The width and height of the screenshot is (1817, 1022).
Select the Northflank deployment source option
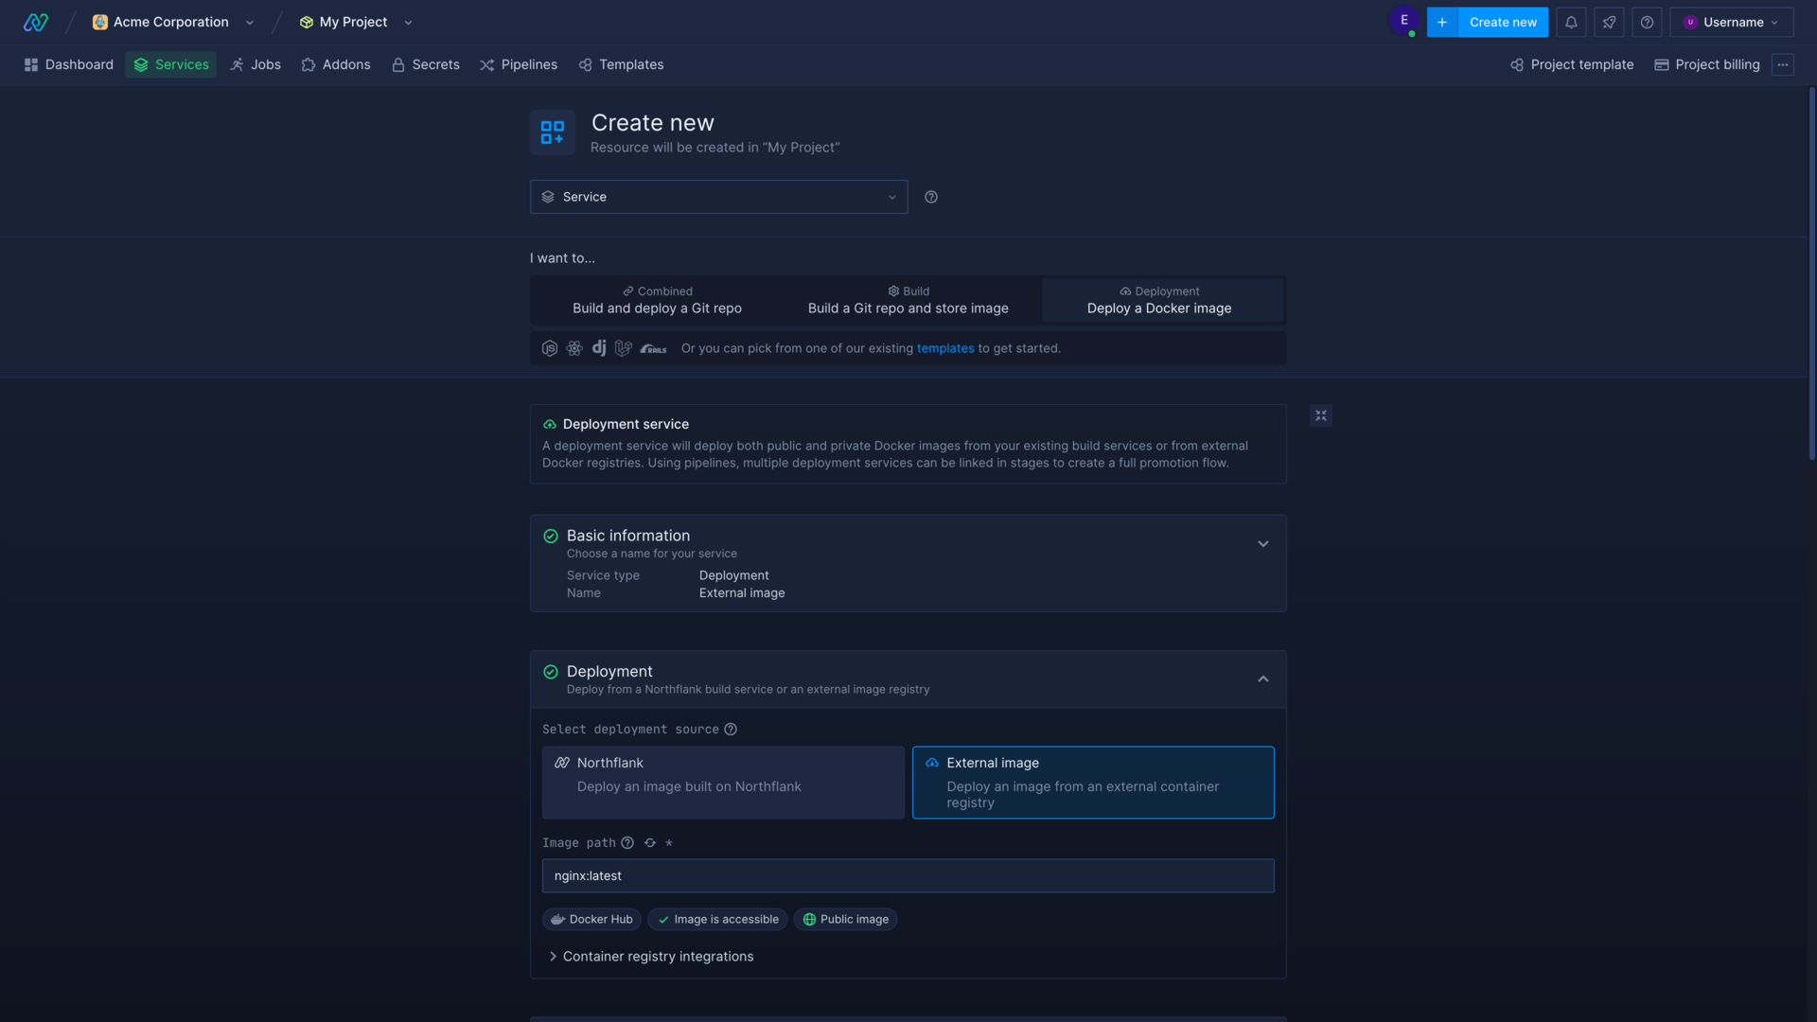[723, 782]
